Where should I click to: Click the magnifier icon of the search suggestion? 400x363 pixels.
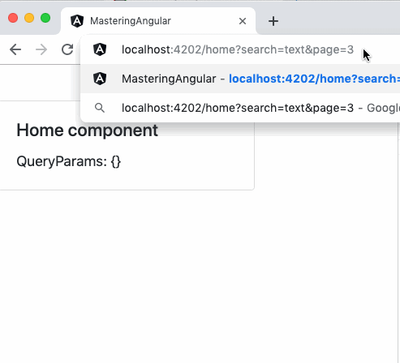point(100,108)
